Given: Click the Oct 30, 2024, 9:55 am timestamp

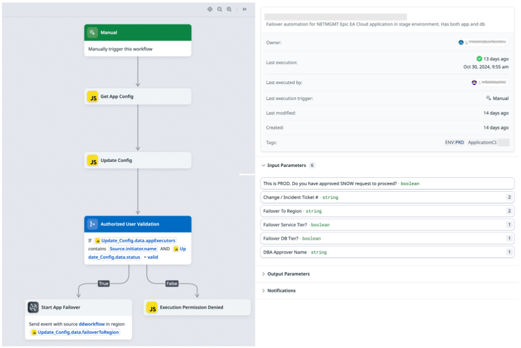Looking at the screenshot, I should pyautogui.click(x=486, y=67).
